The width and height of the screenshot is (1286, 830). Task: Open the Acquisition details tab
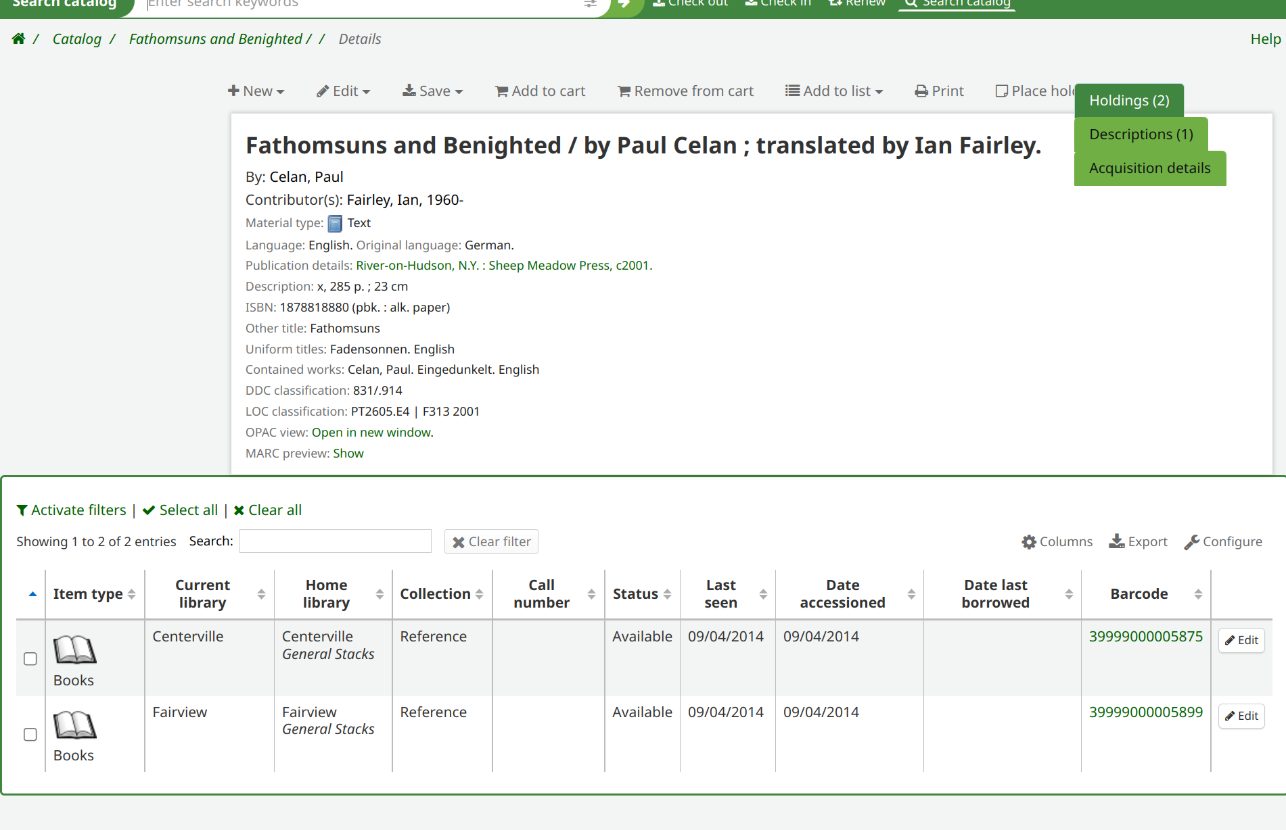[1149, 168]
